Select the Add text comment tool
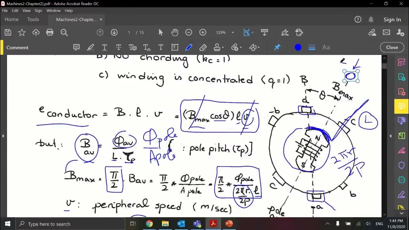This screenshot has width=409, height=230. tap(161, 47)
